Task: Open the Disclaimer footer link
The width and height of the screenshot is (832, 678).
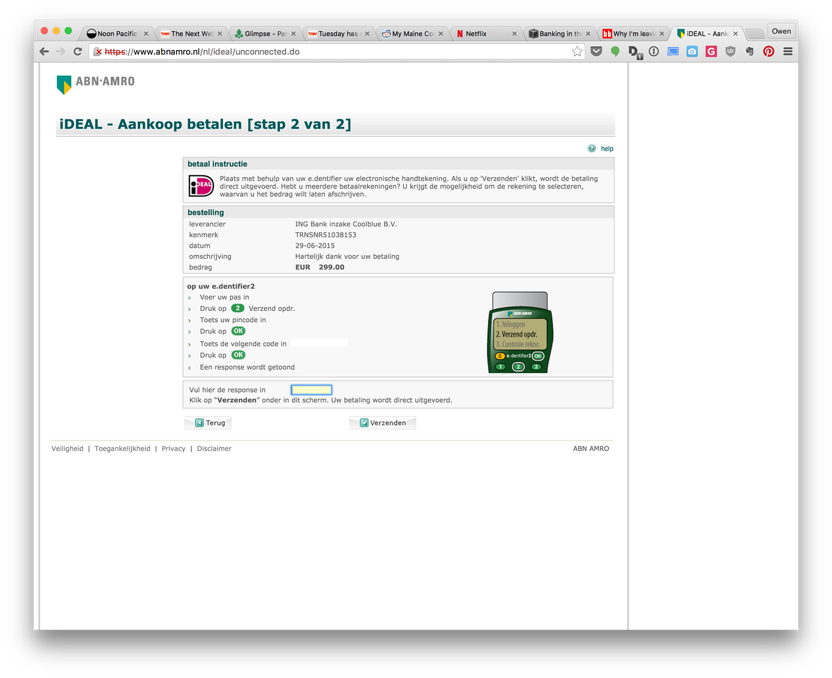Action: point(214,449)
